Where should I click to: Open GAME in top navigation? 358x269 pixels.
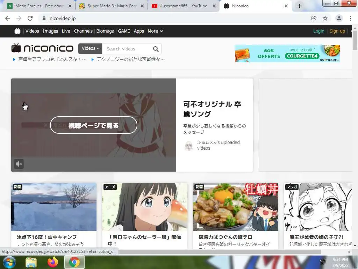coord(124,31)
